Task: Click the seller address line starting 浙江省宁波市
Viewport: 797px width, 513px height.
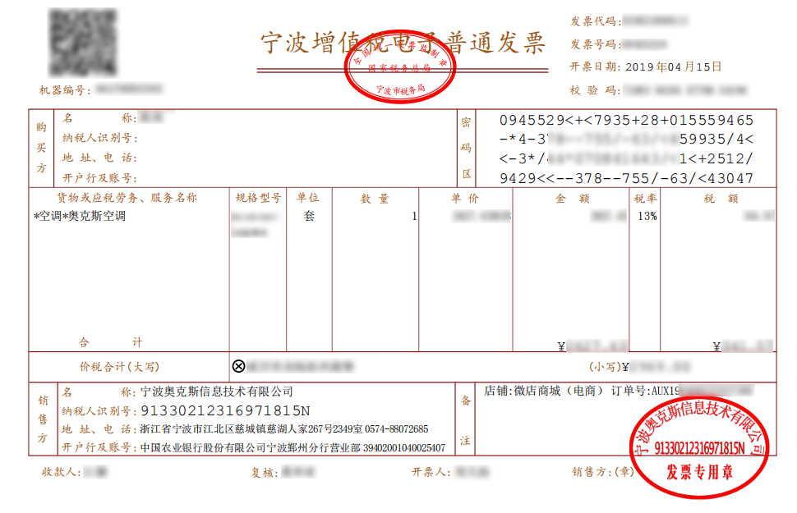Action: click(x=283, y=429)
